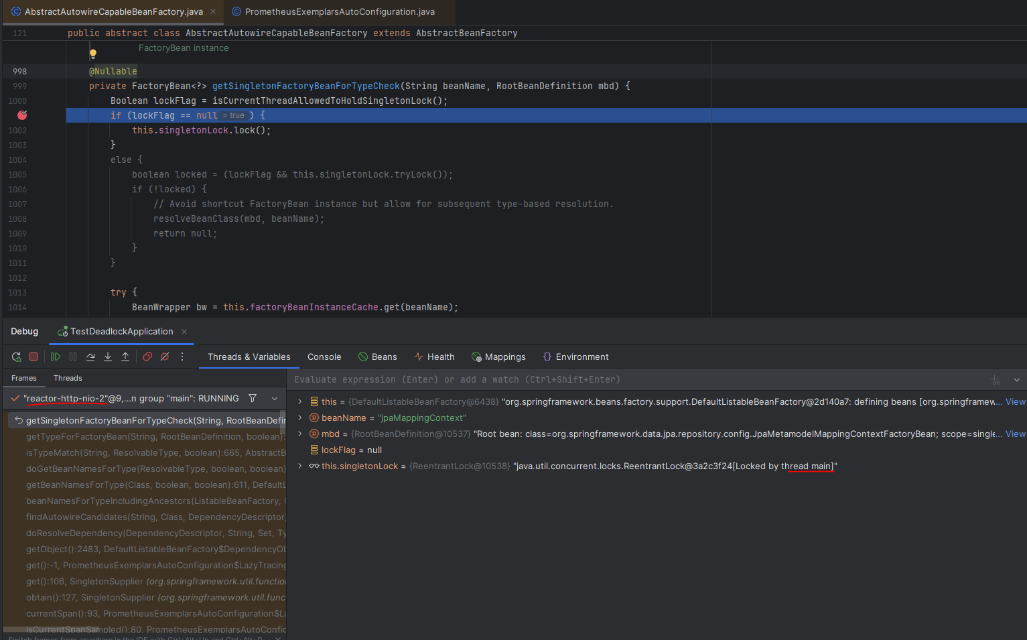This screenshot has height=640, width=1027.
Task: Click the lightbulb intention icon
Action: coord(93,54)
